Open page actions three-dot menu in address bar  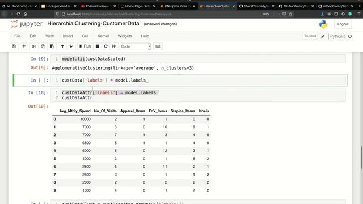click(278, 14)
